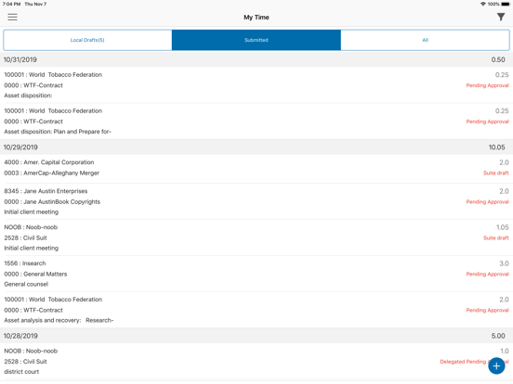This screenshot has height=384, width=513.
Task: Check the Wi-Fi status icon
Action: (x=483, y=4)
